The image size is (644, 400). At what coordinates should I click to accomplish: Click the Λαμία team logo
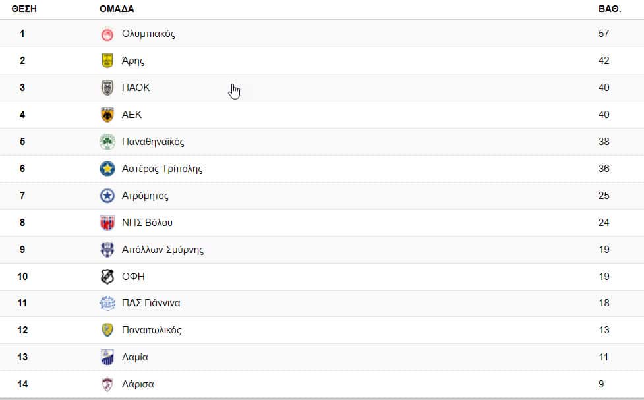coord(107,357)
